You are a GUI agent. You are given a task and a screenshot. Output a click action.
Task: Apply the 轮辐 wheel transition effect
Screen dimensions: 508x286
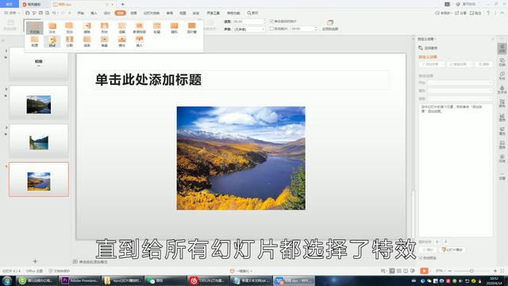point(157,29)
